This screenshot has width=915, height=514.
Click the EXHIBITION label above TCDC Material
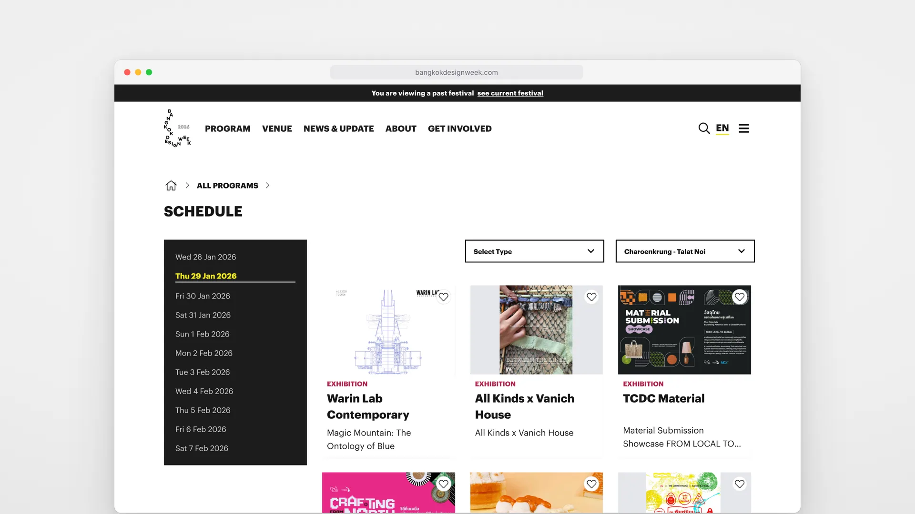[643, 384]
